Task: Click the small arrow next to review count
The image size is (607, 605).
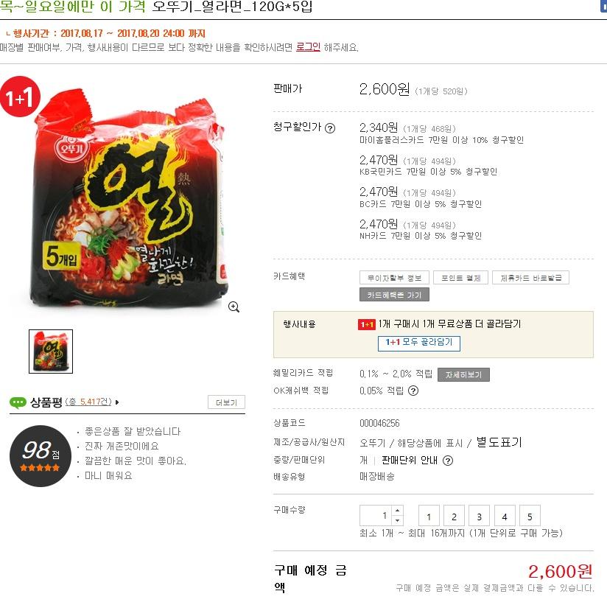Action: click(x=117, y=402)
